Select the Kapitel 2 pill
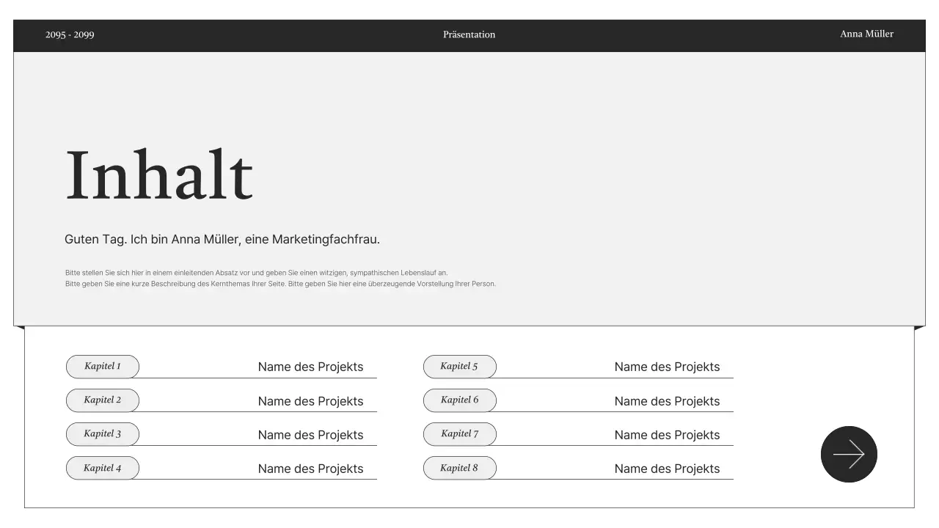This screenshot has height=528, width=939. [x=103, y=400]
